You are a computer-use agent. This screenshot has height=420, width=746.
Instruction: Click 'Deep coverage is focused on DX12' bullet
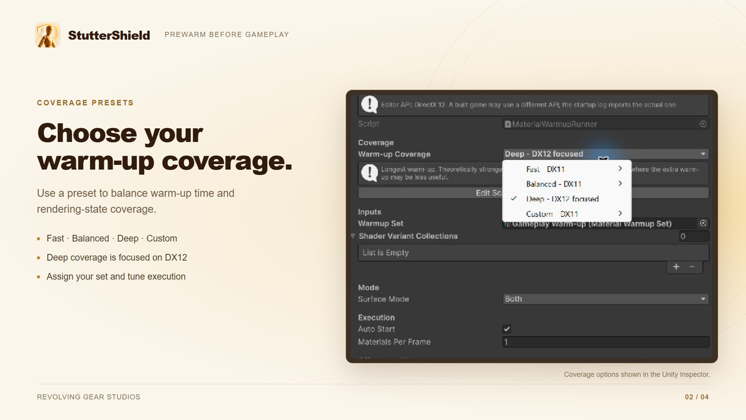(117, 258)
